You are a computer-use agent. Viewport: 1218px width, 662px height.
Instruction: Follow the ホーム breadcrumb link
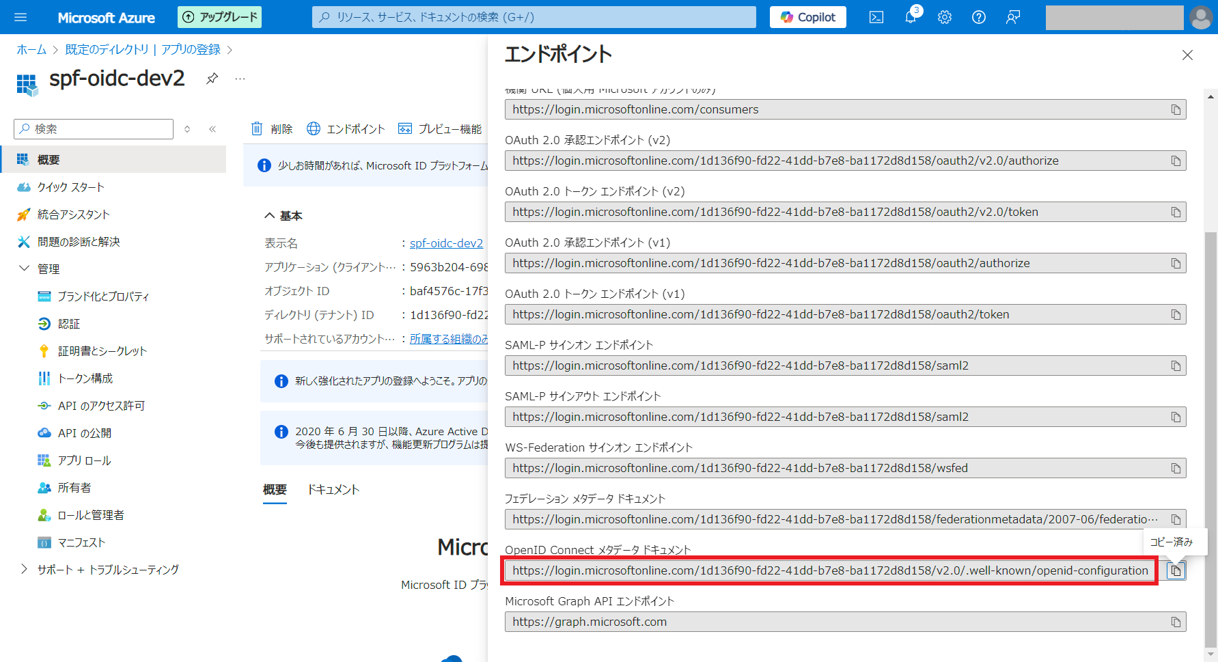coord(31,49)
